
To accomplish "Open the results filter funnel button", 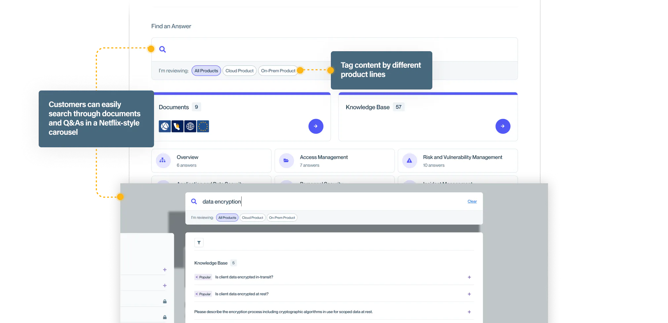I will click(x=199, y=243).
